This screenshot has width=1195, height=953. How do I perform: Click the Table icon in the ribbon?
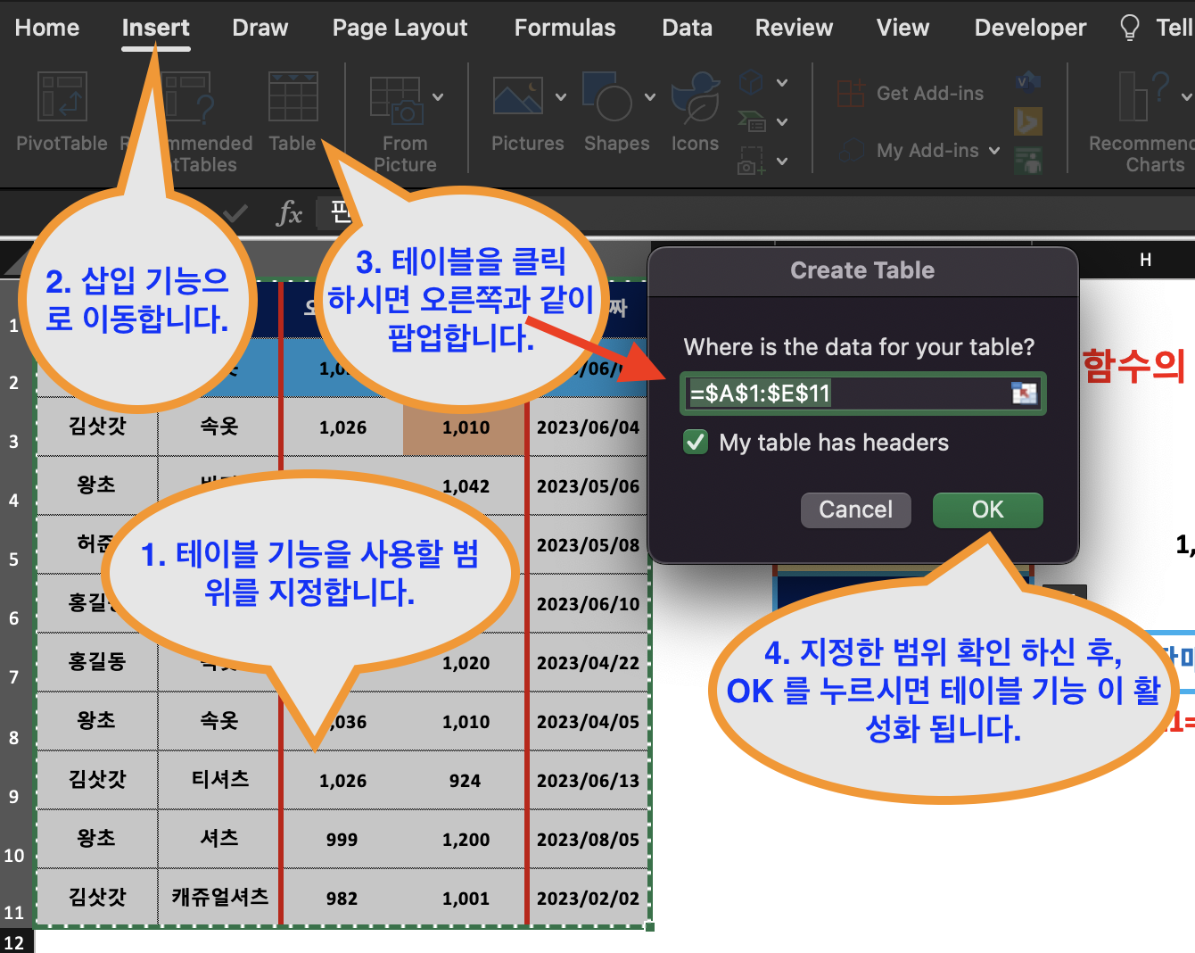293,98
